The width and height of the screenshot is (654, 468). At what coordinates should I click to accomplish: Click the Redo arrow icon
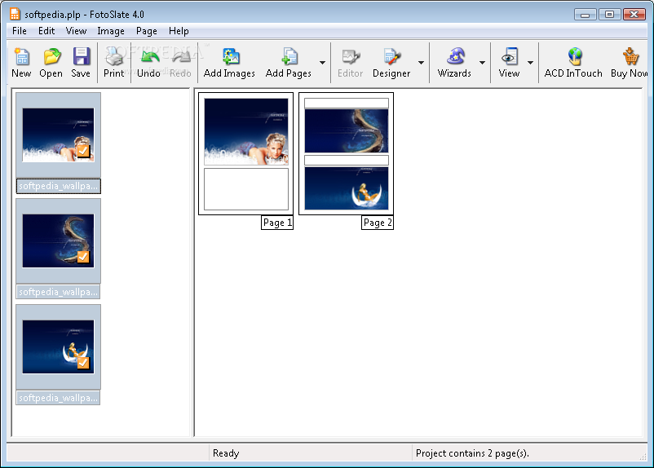pos(180,56)
